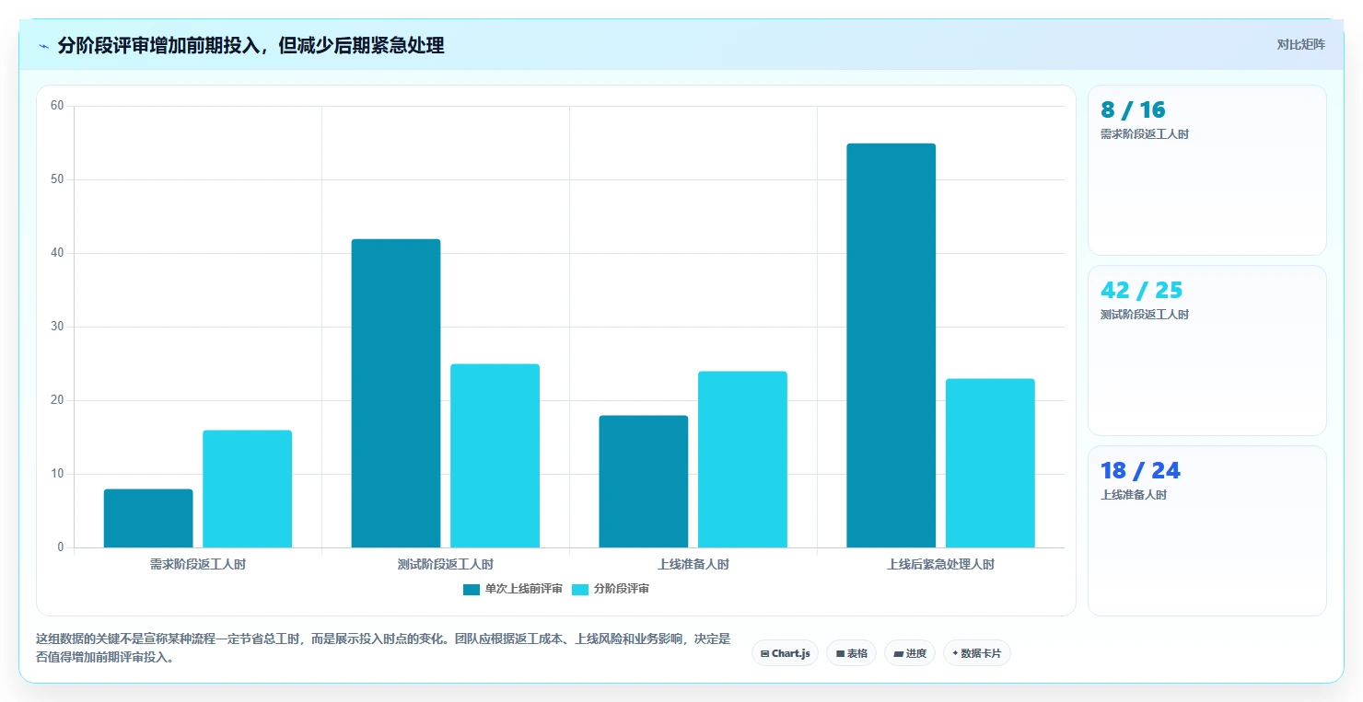Click the light cyan bar for 需求阶段返工人时

tap(248, 489)
